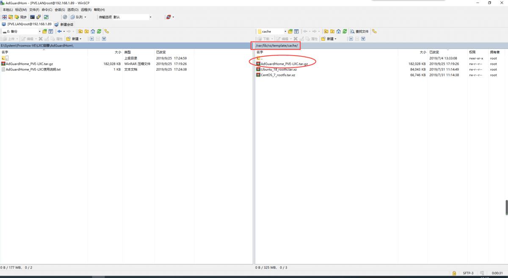Select remote file Ubuntu_18_rootfs.tar.xz
The height and width of the screenshot is (278, 508).
click(x=276, y=69)
